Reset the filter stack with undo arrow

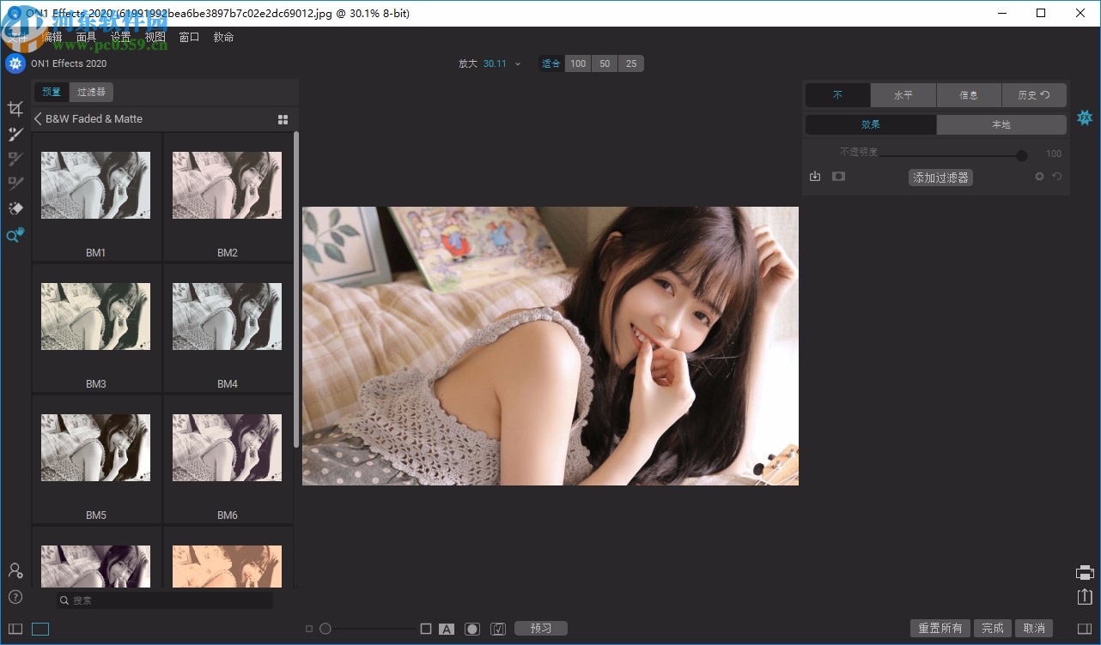coord(1057,177)
